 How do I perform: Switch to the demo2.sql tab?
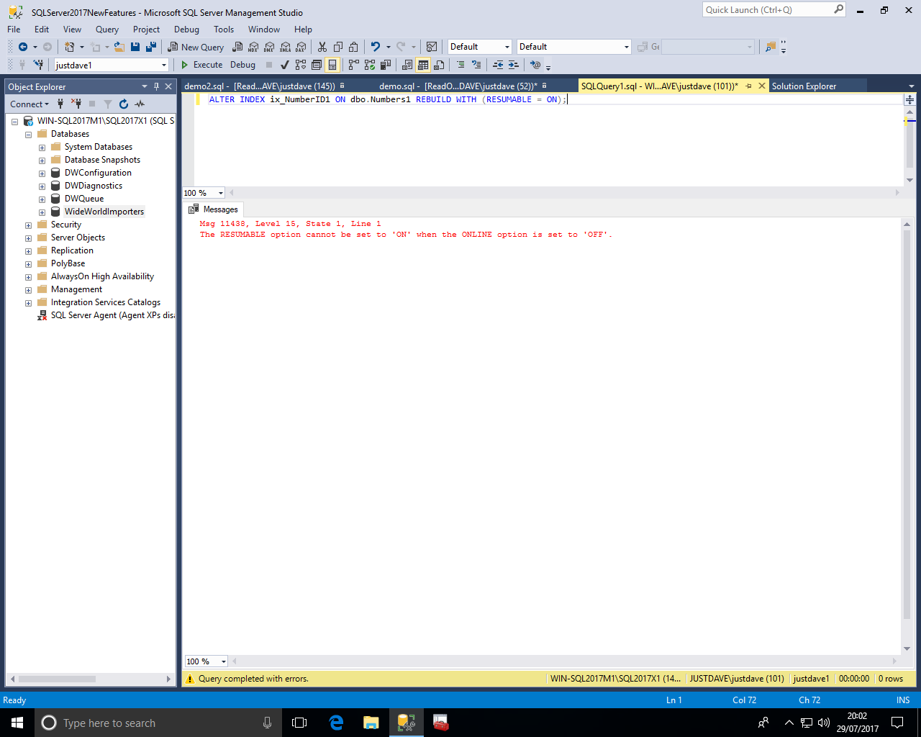(259, 86)
